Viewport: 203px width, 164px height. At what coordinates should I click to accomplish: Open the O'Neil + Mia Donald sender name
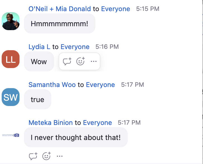pos(60,9)
